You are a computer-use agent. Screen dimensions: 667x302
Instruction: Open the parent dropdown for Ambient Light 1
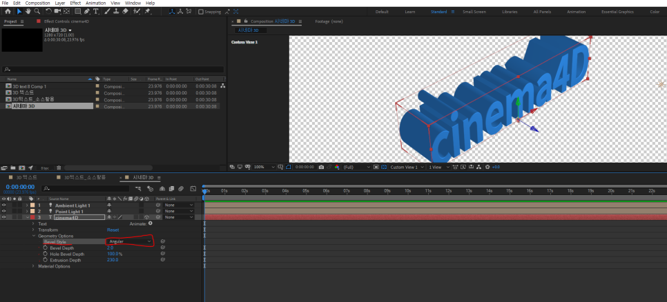pos(179,205)
